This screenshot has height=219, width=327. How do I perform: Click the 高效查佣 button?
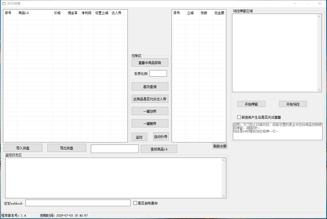pos(150,87)
